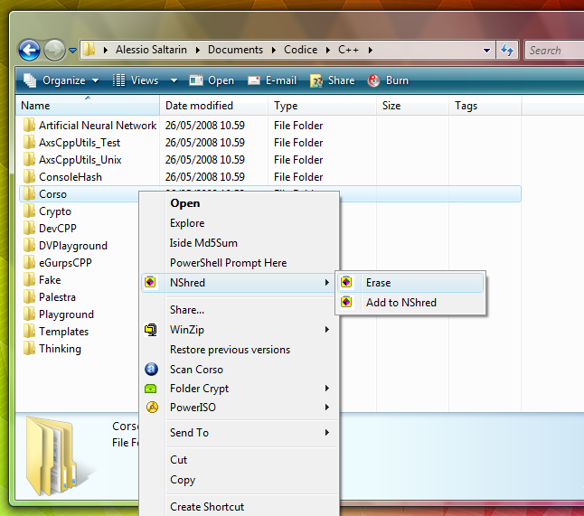
Task: Expand the PowerISO submenu arrow
Action: coord(327,408)
